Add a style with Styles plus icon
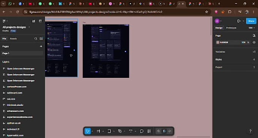Screen dimensions: 258x138 (254, 60)
